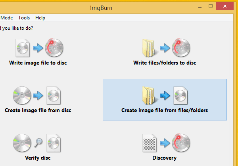Click the blue arrow icon in Discovery option
The width and height of the screenshot is (238, 166).
pos(165,143)
